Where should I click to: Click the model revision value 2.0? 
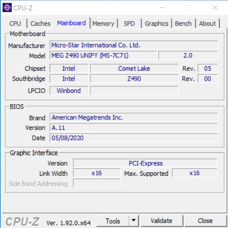point(188,55)
